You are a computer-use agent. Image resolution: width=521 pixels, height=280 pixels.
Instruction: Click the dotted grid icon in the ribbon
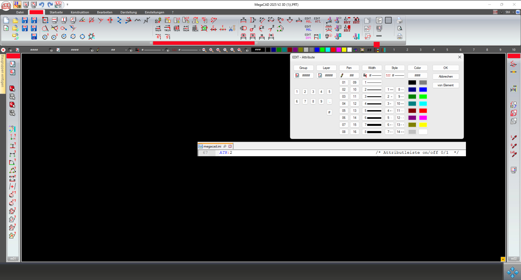[388, 20]
